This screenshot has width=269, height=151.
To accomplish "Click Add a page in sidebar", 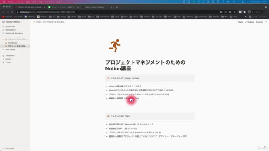I will point(10,49).
